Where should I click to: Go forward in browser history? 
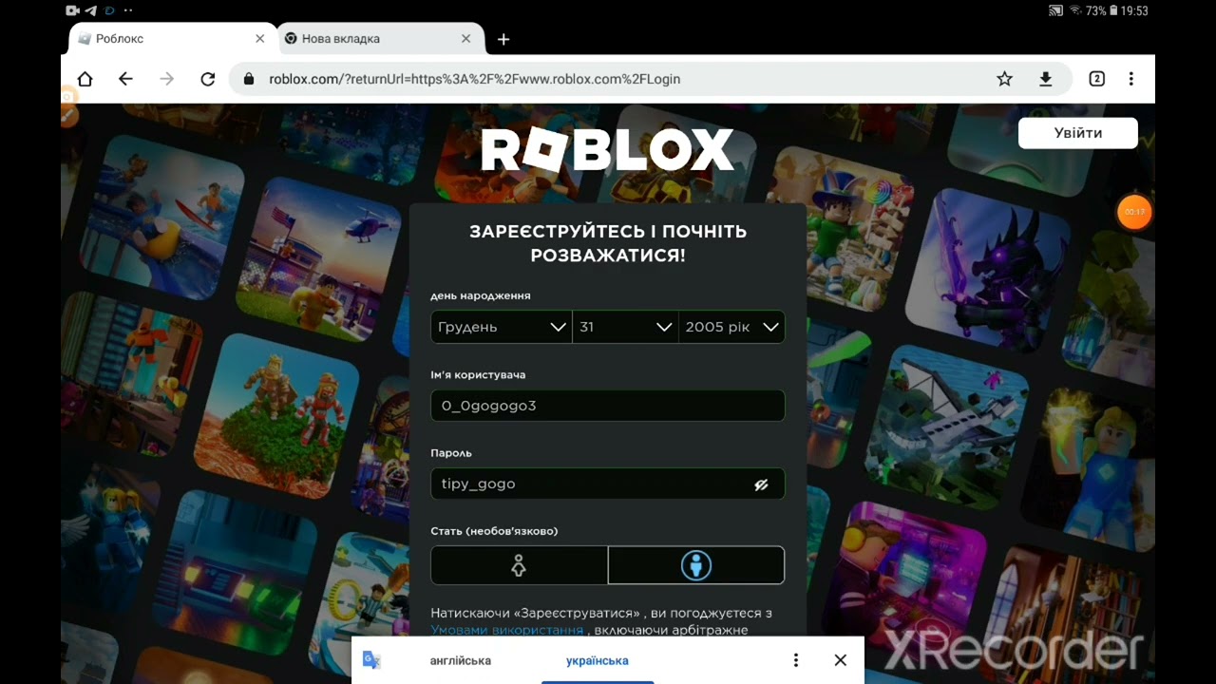167,79
